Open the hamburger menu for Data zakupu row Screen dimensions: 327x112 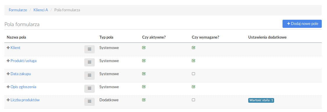tap(90, 75)
